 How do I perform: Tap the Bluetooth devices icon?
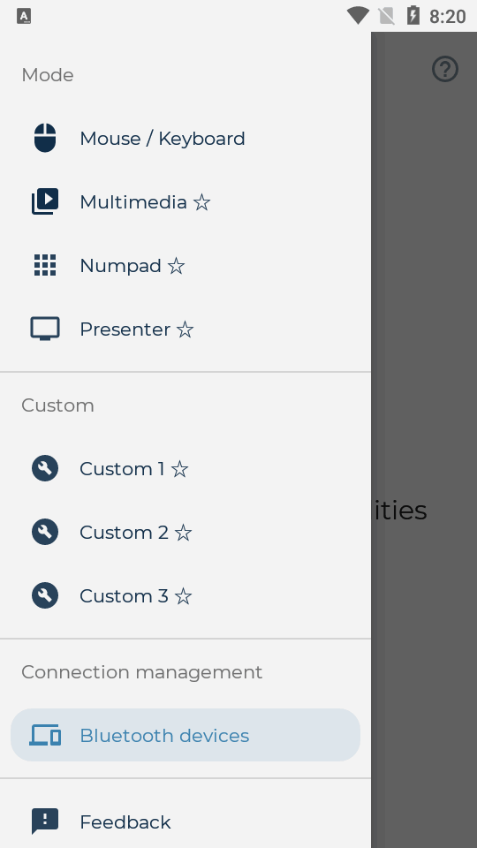[x=45, y=735]
